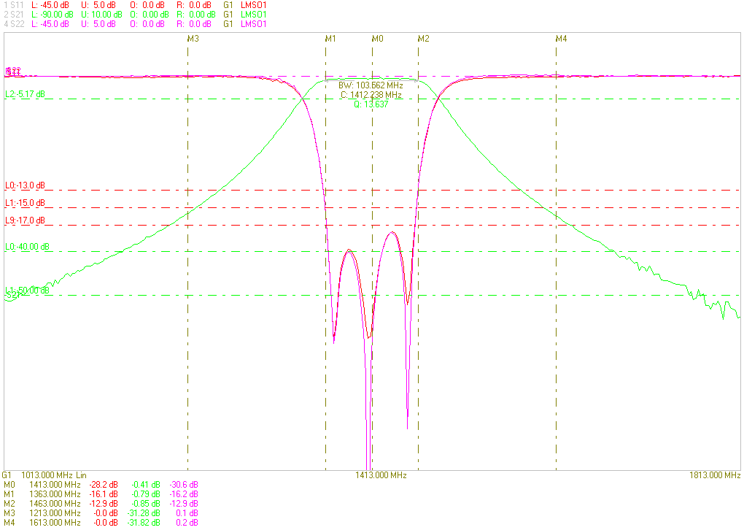Click limit line label 'L9:-17.0 dB'
744x530 pixels.
click(x=25, y=220)
